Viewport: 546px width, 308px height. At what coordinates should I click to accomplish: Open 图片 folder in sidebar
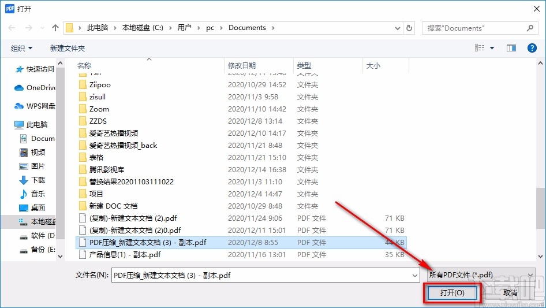tap(32, 166)
